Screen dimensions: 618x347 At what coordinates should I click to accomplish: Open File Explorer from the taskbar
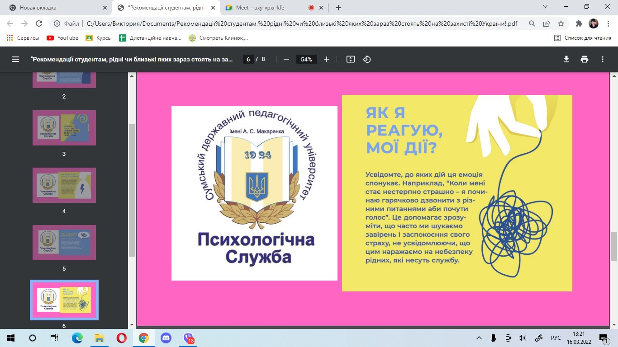click(x=99, y=338)
